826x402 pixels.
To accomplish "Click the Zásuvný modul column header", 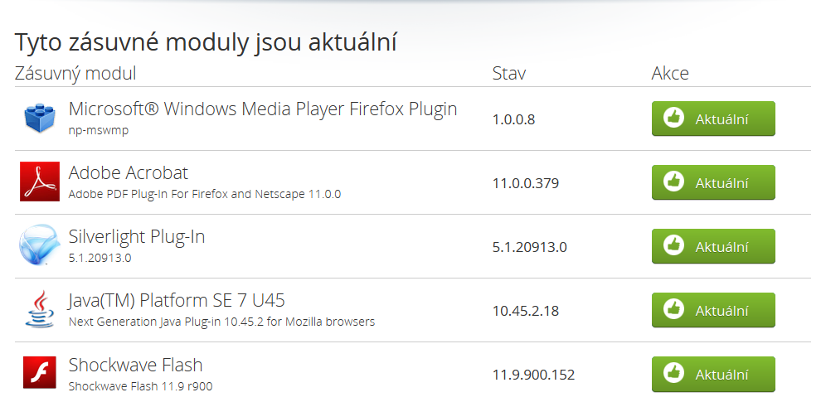I will pyautogui.click(x=75, y=74).
